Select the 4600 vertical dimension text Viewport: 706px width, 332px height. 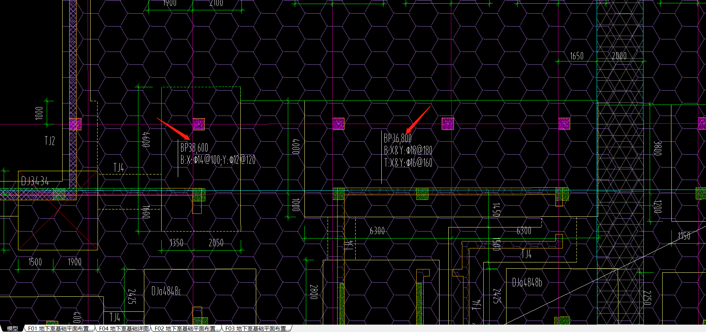click(146, 140)
